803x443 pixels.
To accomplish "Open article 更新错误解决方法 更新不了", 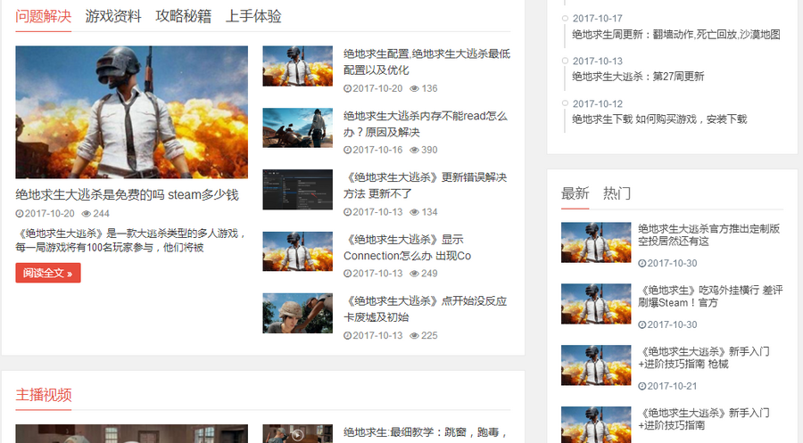I will coord(425,185).
